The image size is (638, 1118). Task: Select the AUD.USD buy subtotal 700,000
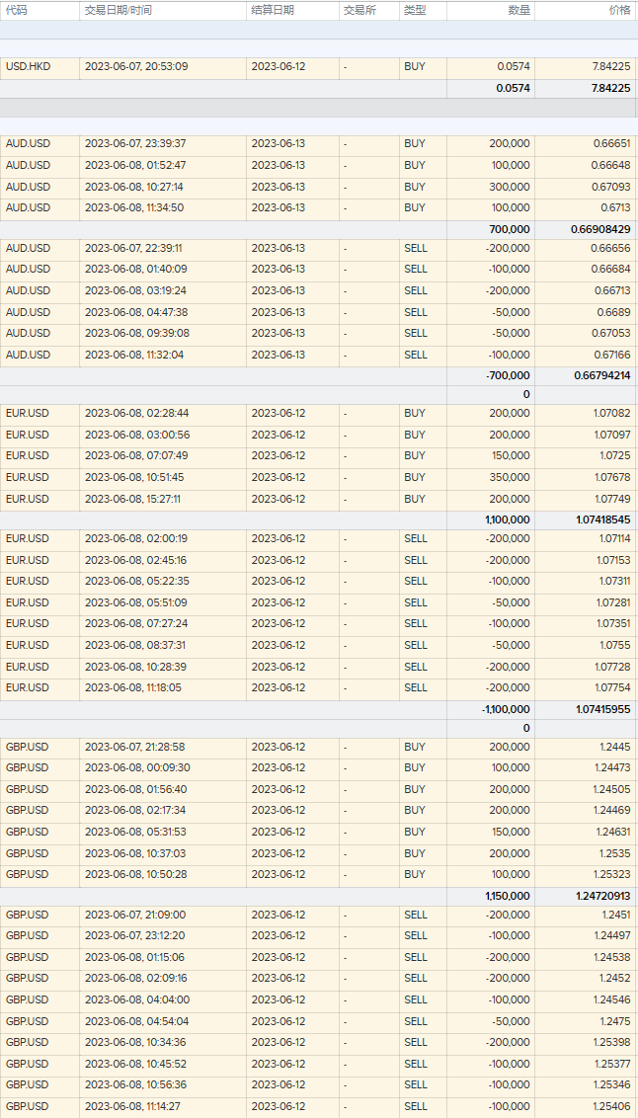pos(509,229)
